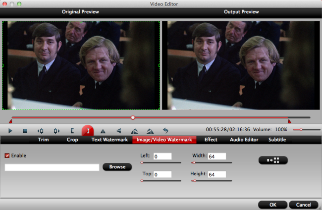Viewport: 322px width, 210px height.
Task: Open the Text Watermark tab
Action: tap(109, 140)
